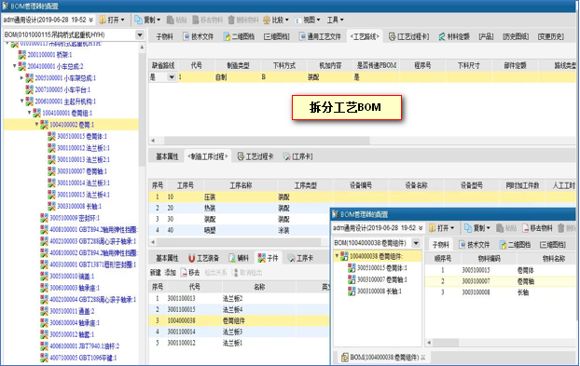This screenshot has width=580, height=366.
Task: Click icon of 2001100001 桥架 tree node
Action: tap(22, 55)
